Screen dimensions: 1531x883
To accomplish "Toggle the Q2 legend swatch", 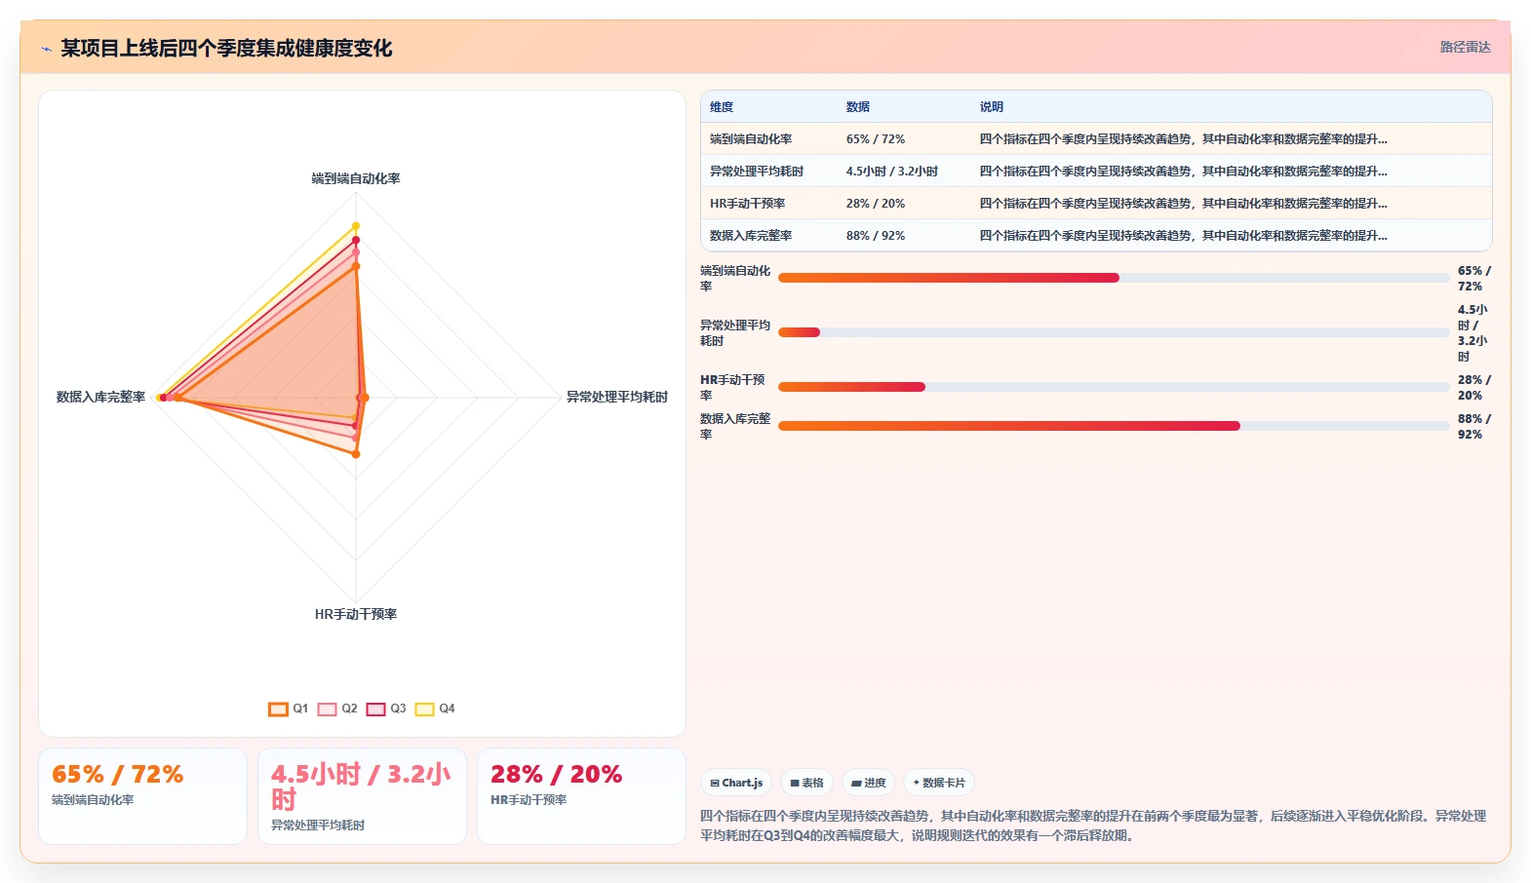I will point(327,709).
